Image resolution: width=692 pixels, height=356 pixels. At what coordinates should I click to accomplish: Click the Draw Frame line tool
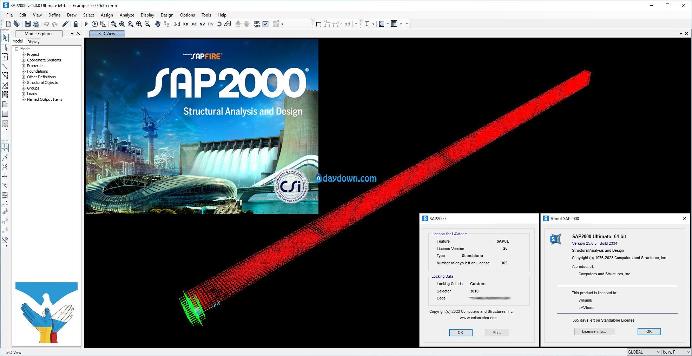[5, 66]
